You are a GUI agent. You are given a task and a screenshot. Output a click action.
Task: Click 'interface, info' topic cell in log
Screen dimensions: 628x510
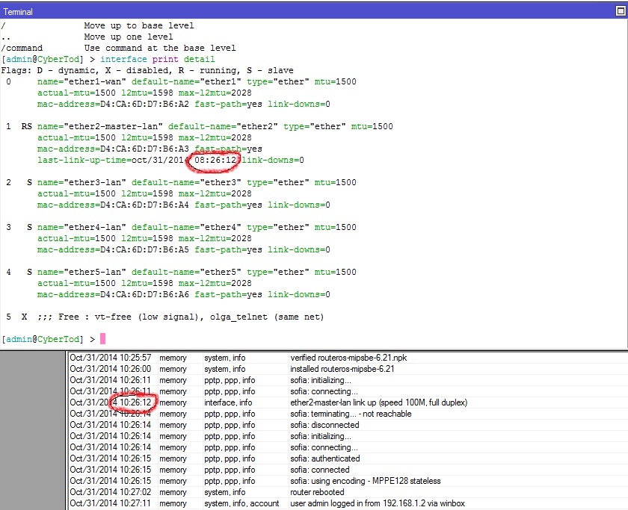pyautogui.click(x=228, y=402)
